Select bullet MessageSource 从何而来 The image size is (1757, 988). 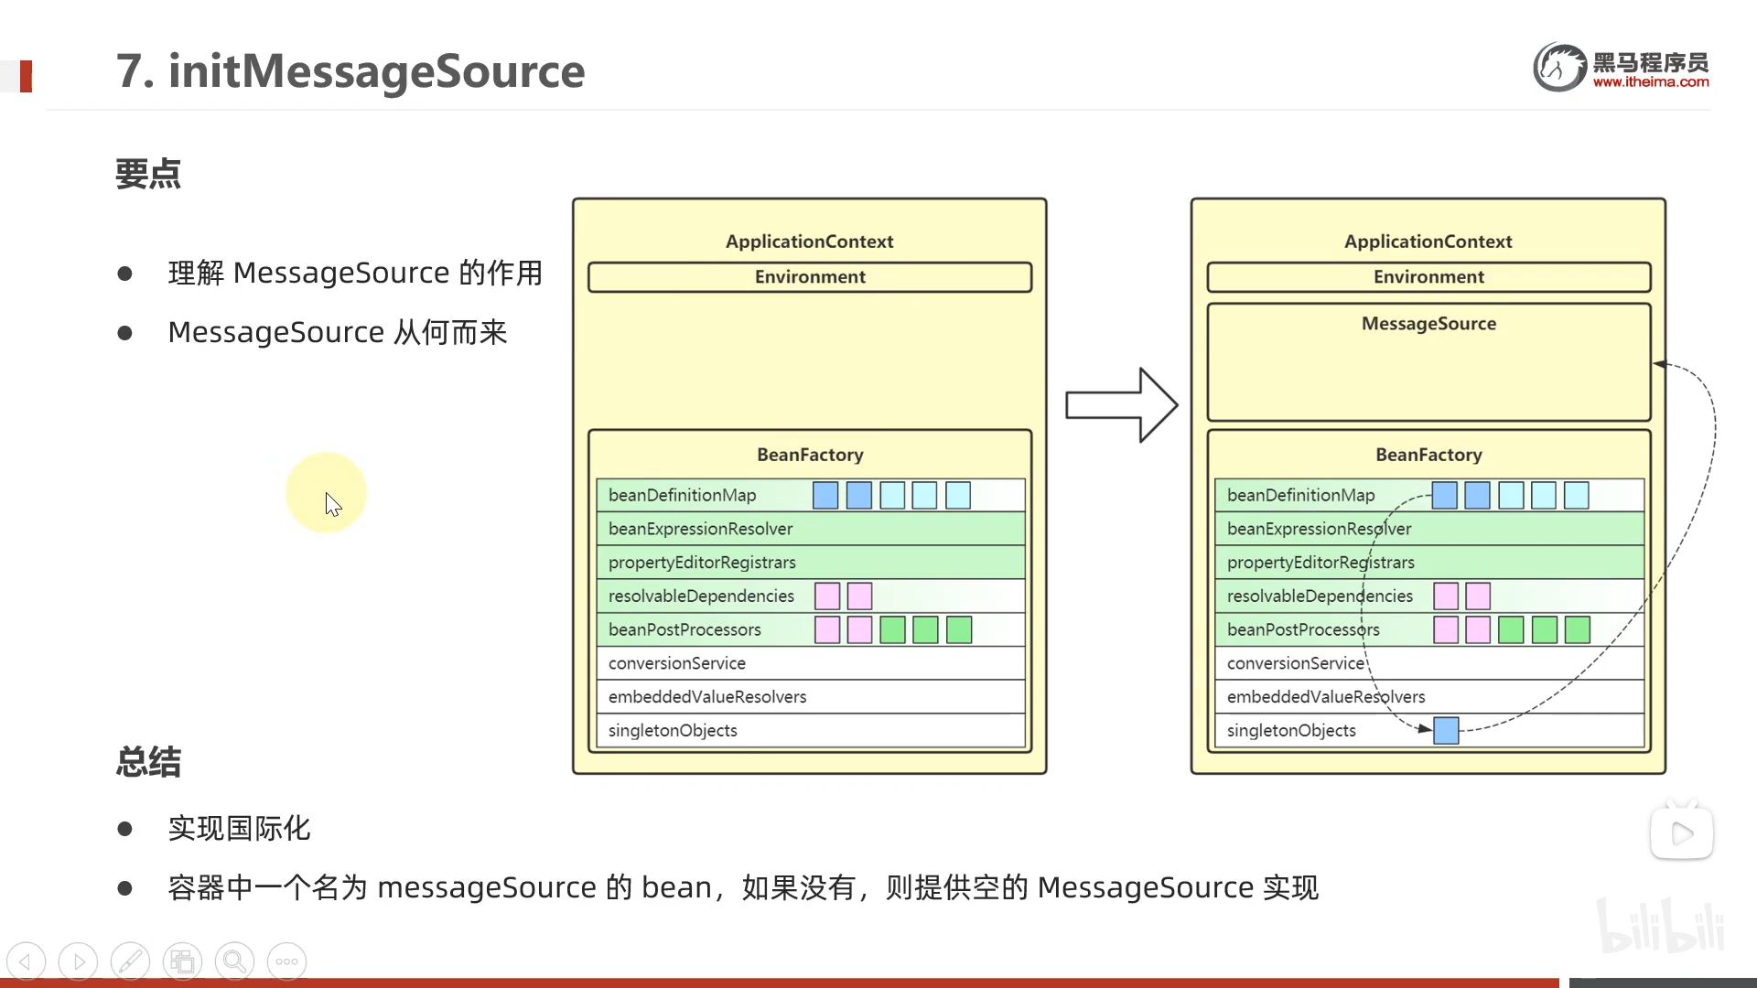pos(337,332)
